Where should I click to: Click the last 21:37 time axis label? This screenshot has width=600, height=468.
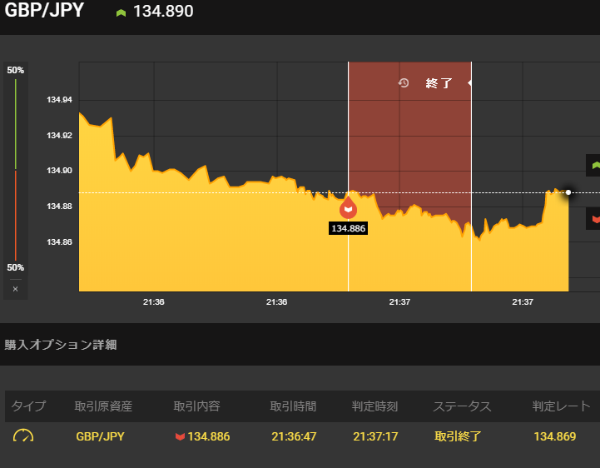click(523, 301)
